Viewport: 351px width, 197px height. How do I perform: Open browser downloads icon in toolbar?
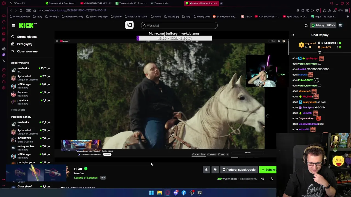(335, 10)
